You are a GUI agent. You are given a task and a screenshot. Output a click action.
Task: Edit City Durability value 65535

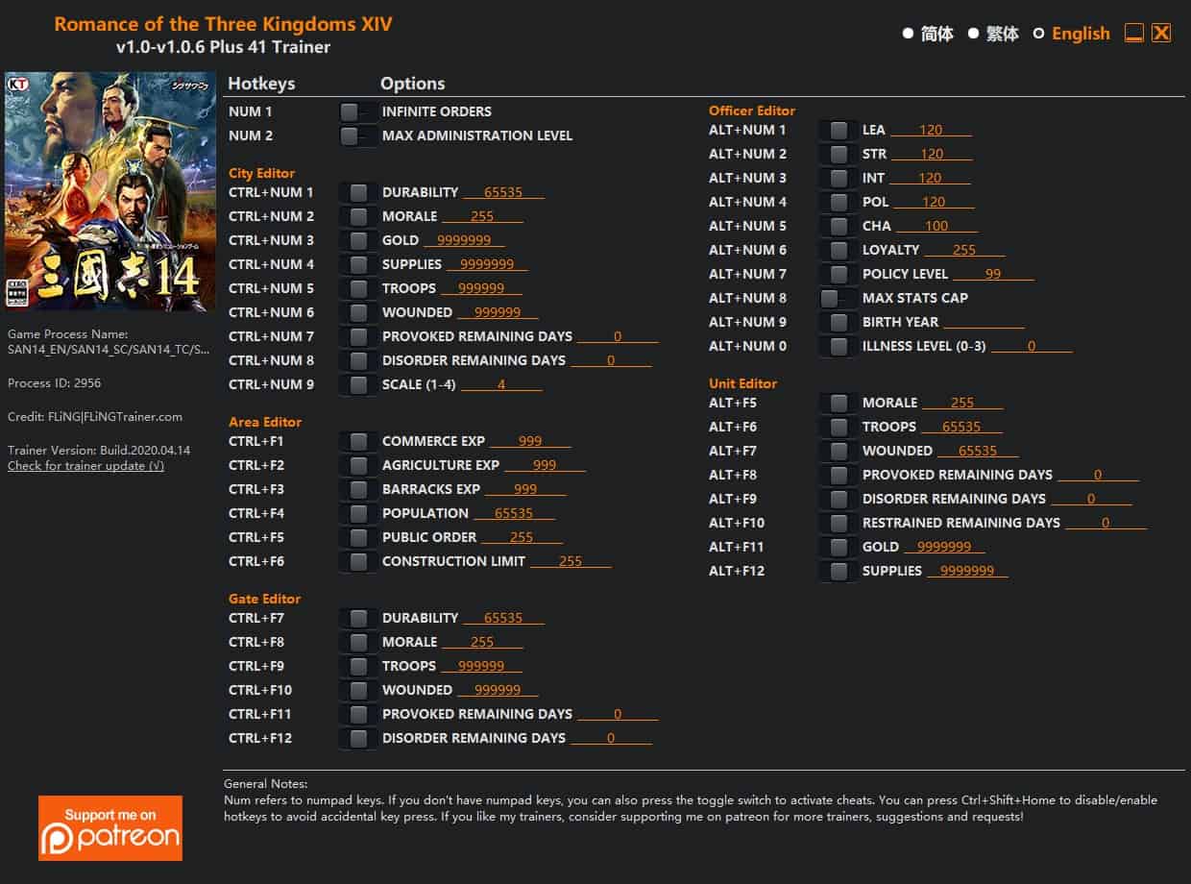click(503, 192)
